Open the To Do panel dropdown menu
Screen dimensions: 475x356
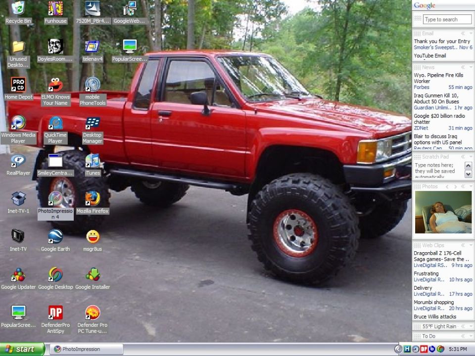pyautogui.click(x=471, y=336)
